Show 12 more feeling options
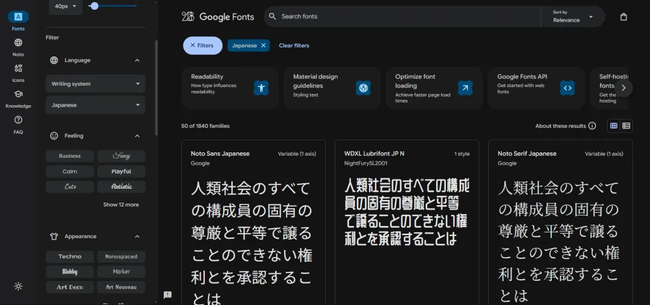This screenshot has height=305, width=650. [x=121, y=205]
